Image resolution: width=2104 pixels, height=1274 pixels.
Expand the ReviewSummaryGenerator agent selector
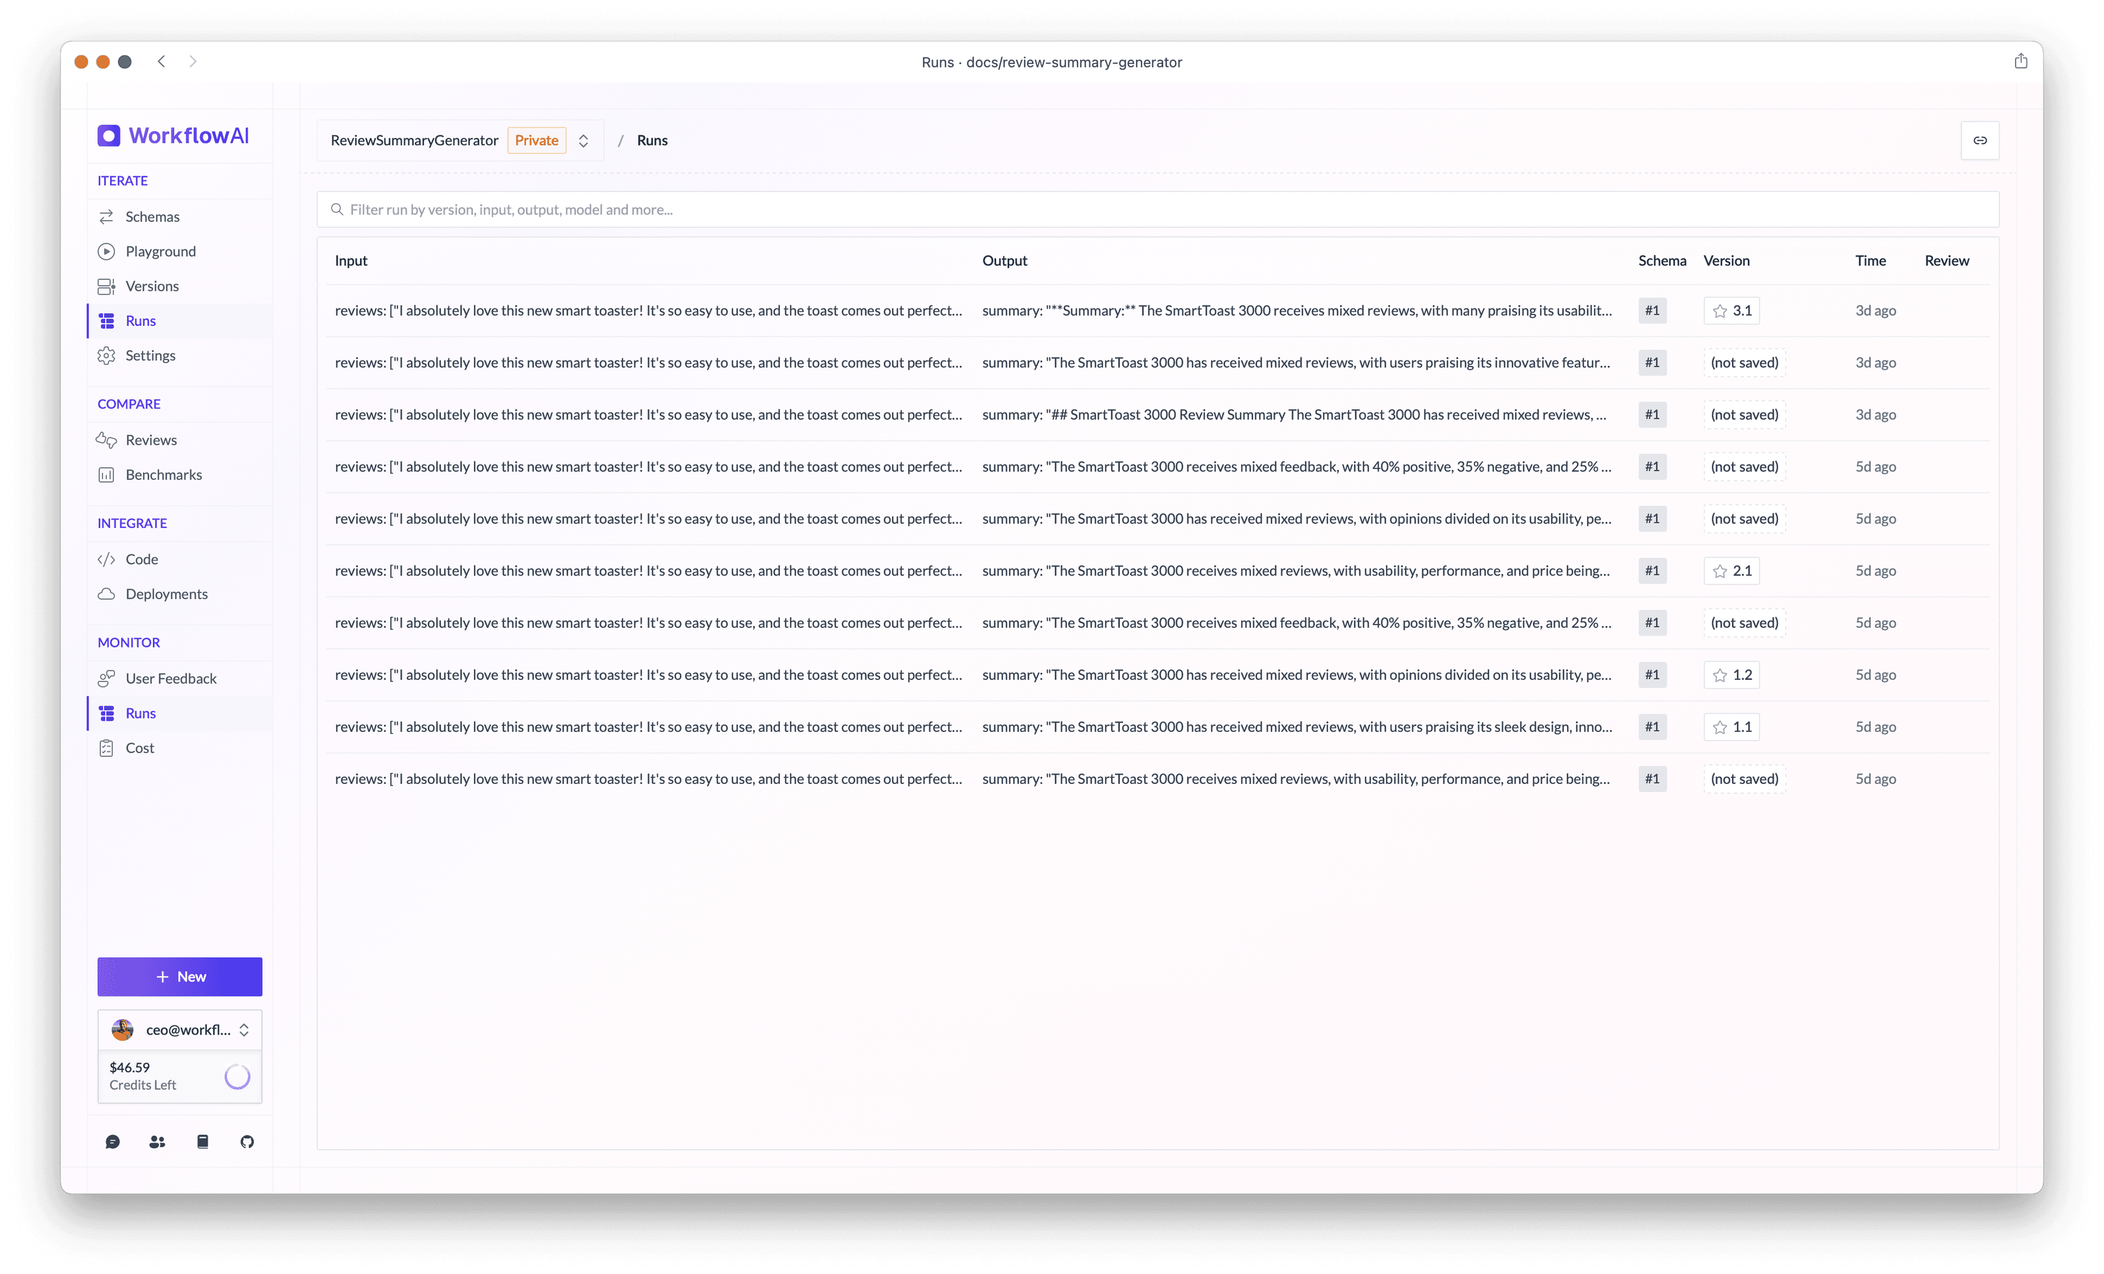(583, 141)
